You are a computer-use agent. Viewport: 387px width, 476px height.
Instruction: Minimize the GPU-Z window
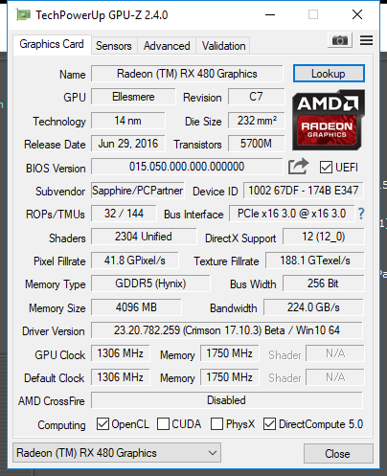[x=270, y=14]
